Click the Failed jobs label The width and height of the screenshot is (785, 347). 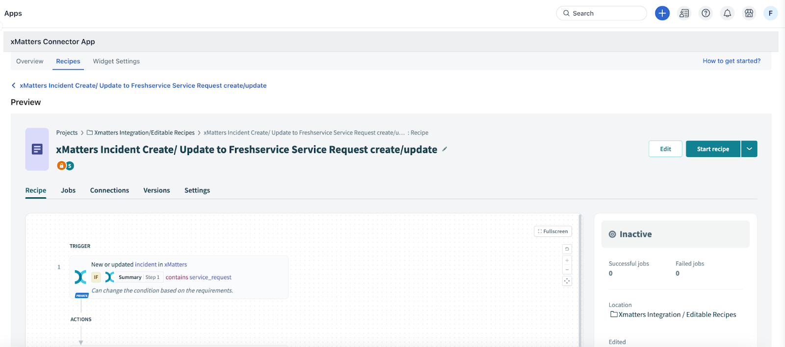[x=690, y=263]
